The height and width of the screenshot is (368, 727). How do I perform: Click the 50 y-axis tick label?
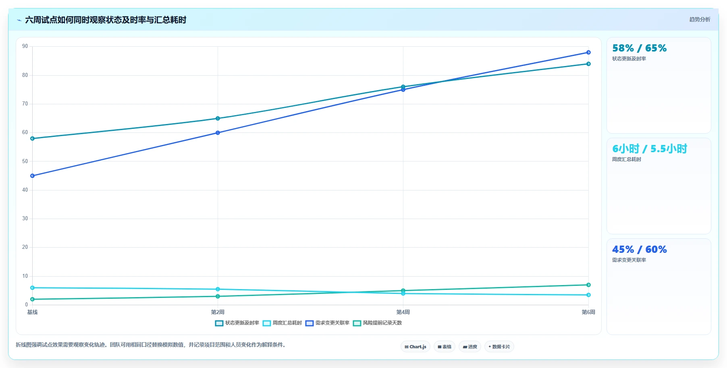pyautogui.click(x=25, y=161)
